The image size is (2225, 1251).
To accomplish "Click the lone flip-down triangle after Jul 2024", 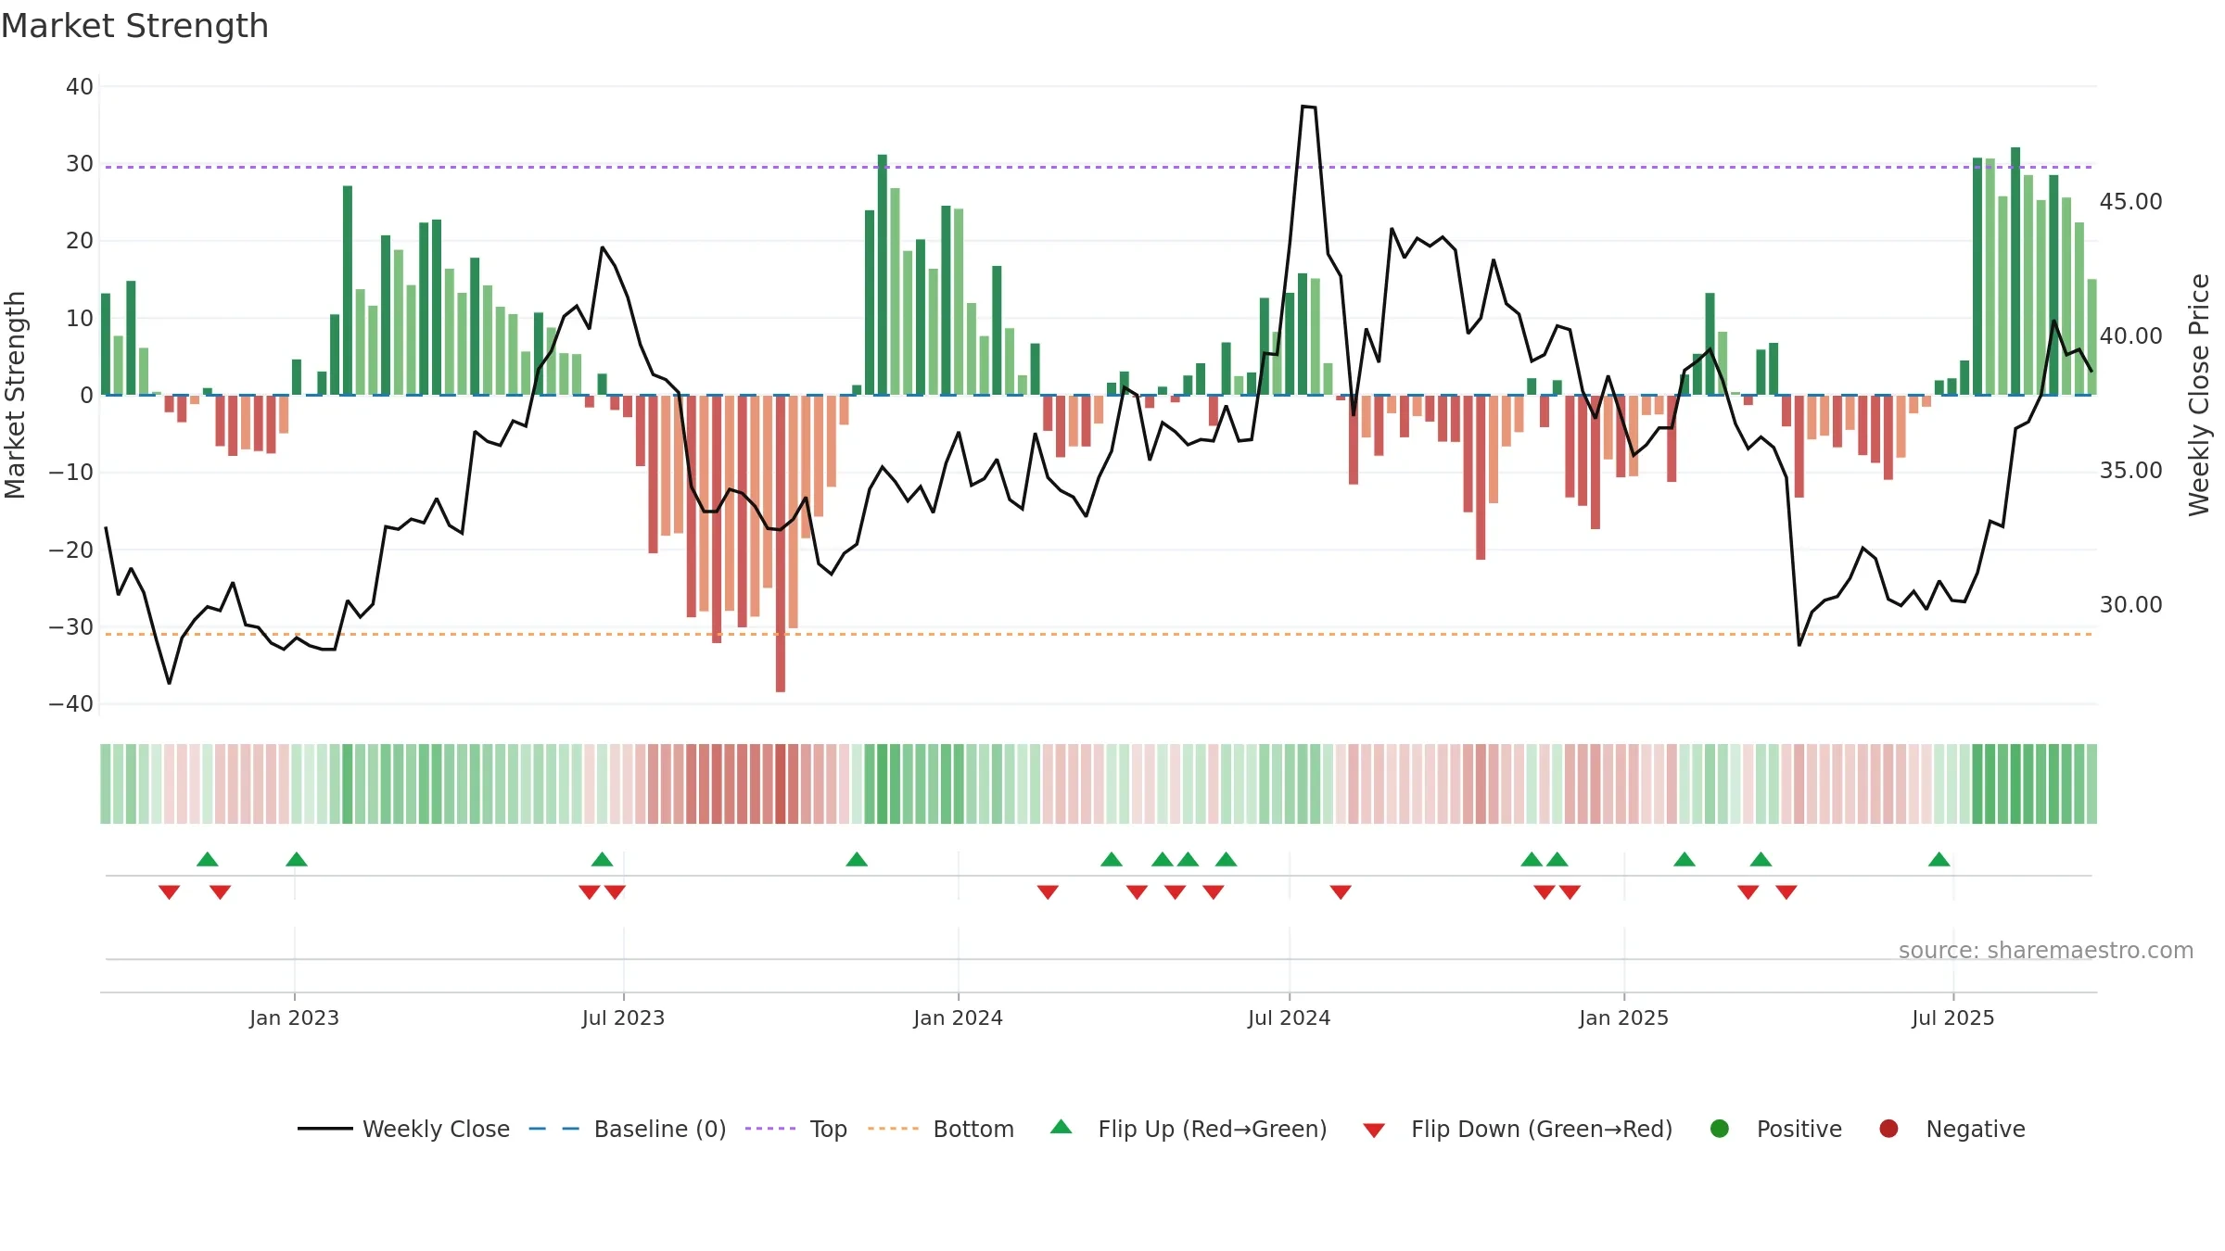I will (1341, 892).
